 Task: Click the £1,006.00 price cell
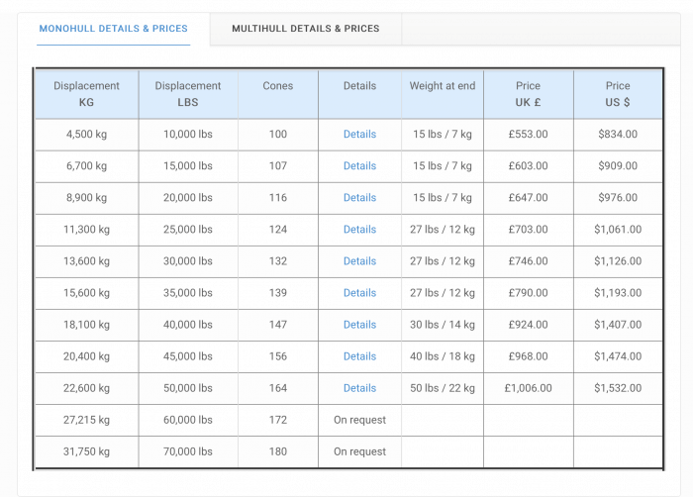click(528, 388)
